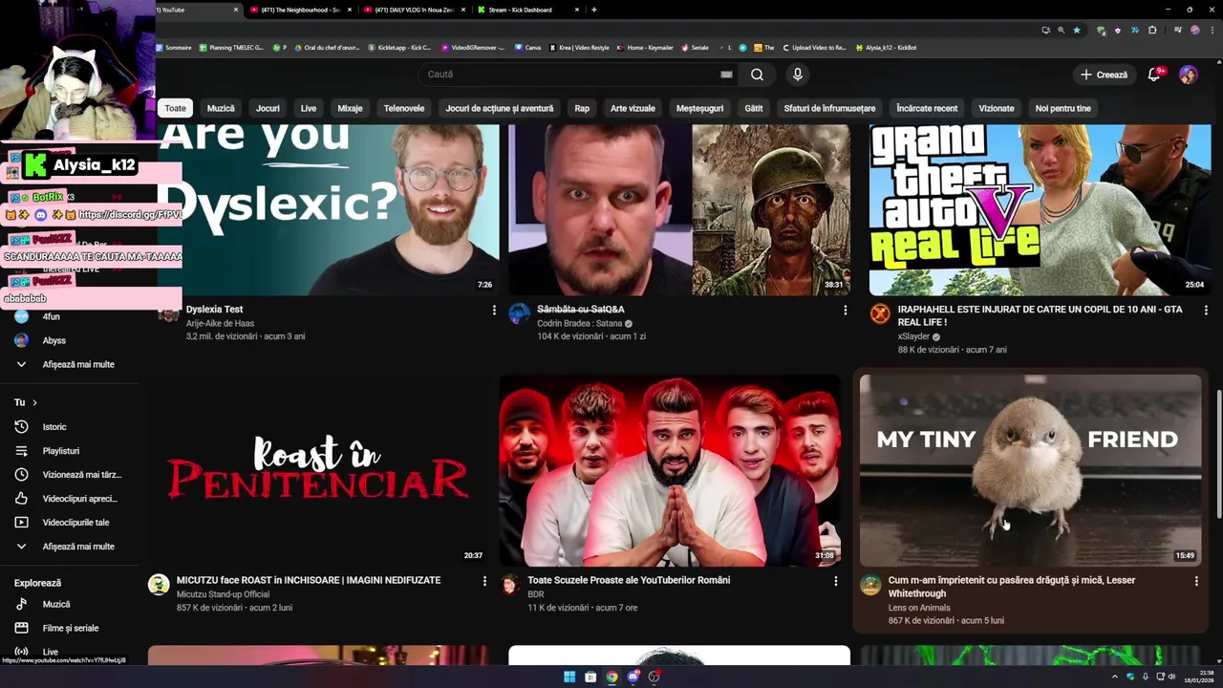This screenshot has width=1223, height=688.
Task: Open options for MICUTZU face ROAST video
Action: coord(484,581)
